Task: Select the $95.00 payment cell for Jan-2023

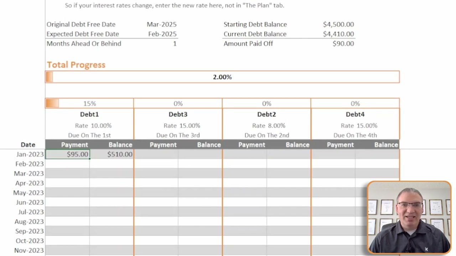Action: 68,154
